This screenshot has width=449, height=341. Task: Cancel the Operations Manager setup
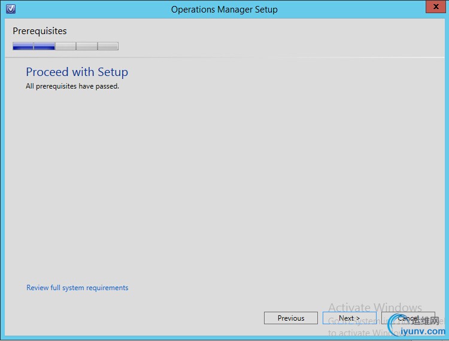click(408, 318)
